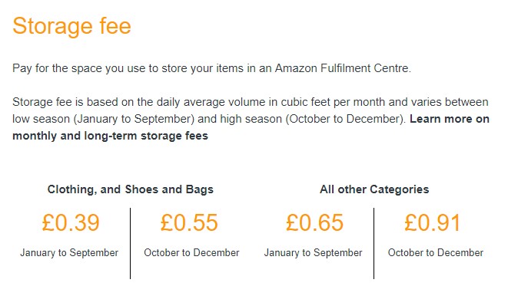Select the £0.55 price figure
Image resolution: width=508 pixels, height=296 pixels.
point(189,222)
